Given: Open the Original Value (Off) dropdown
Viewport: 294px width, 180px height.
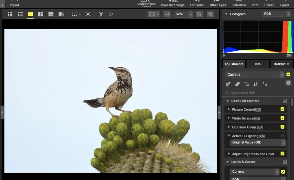Looking at the screenshot, I should [258, 143].
